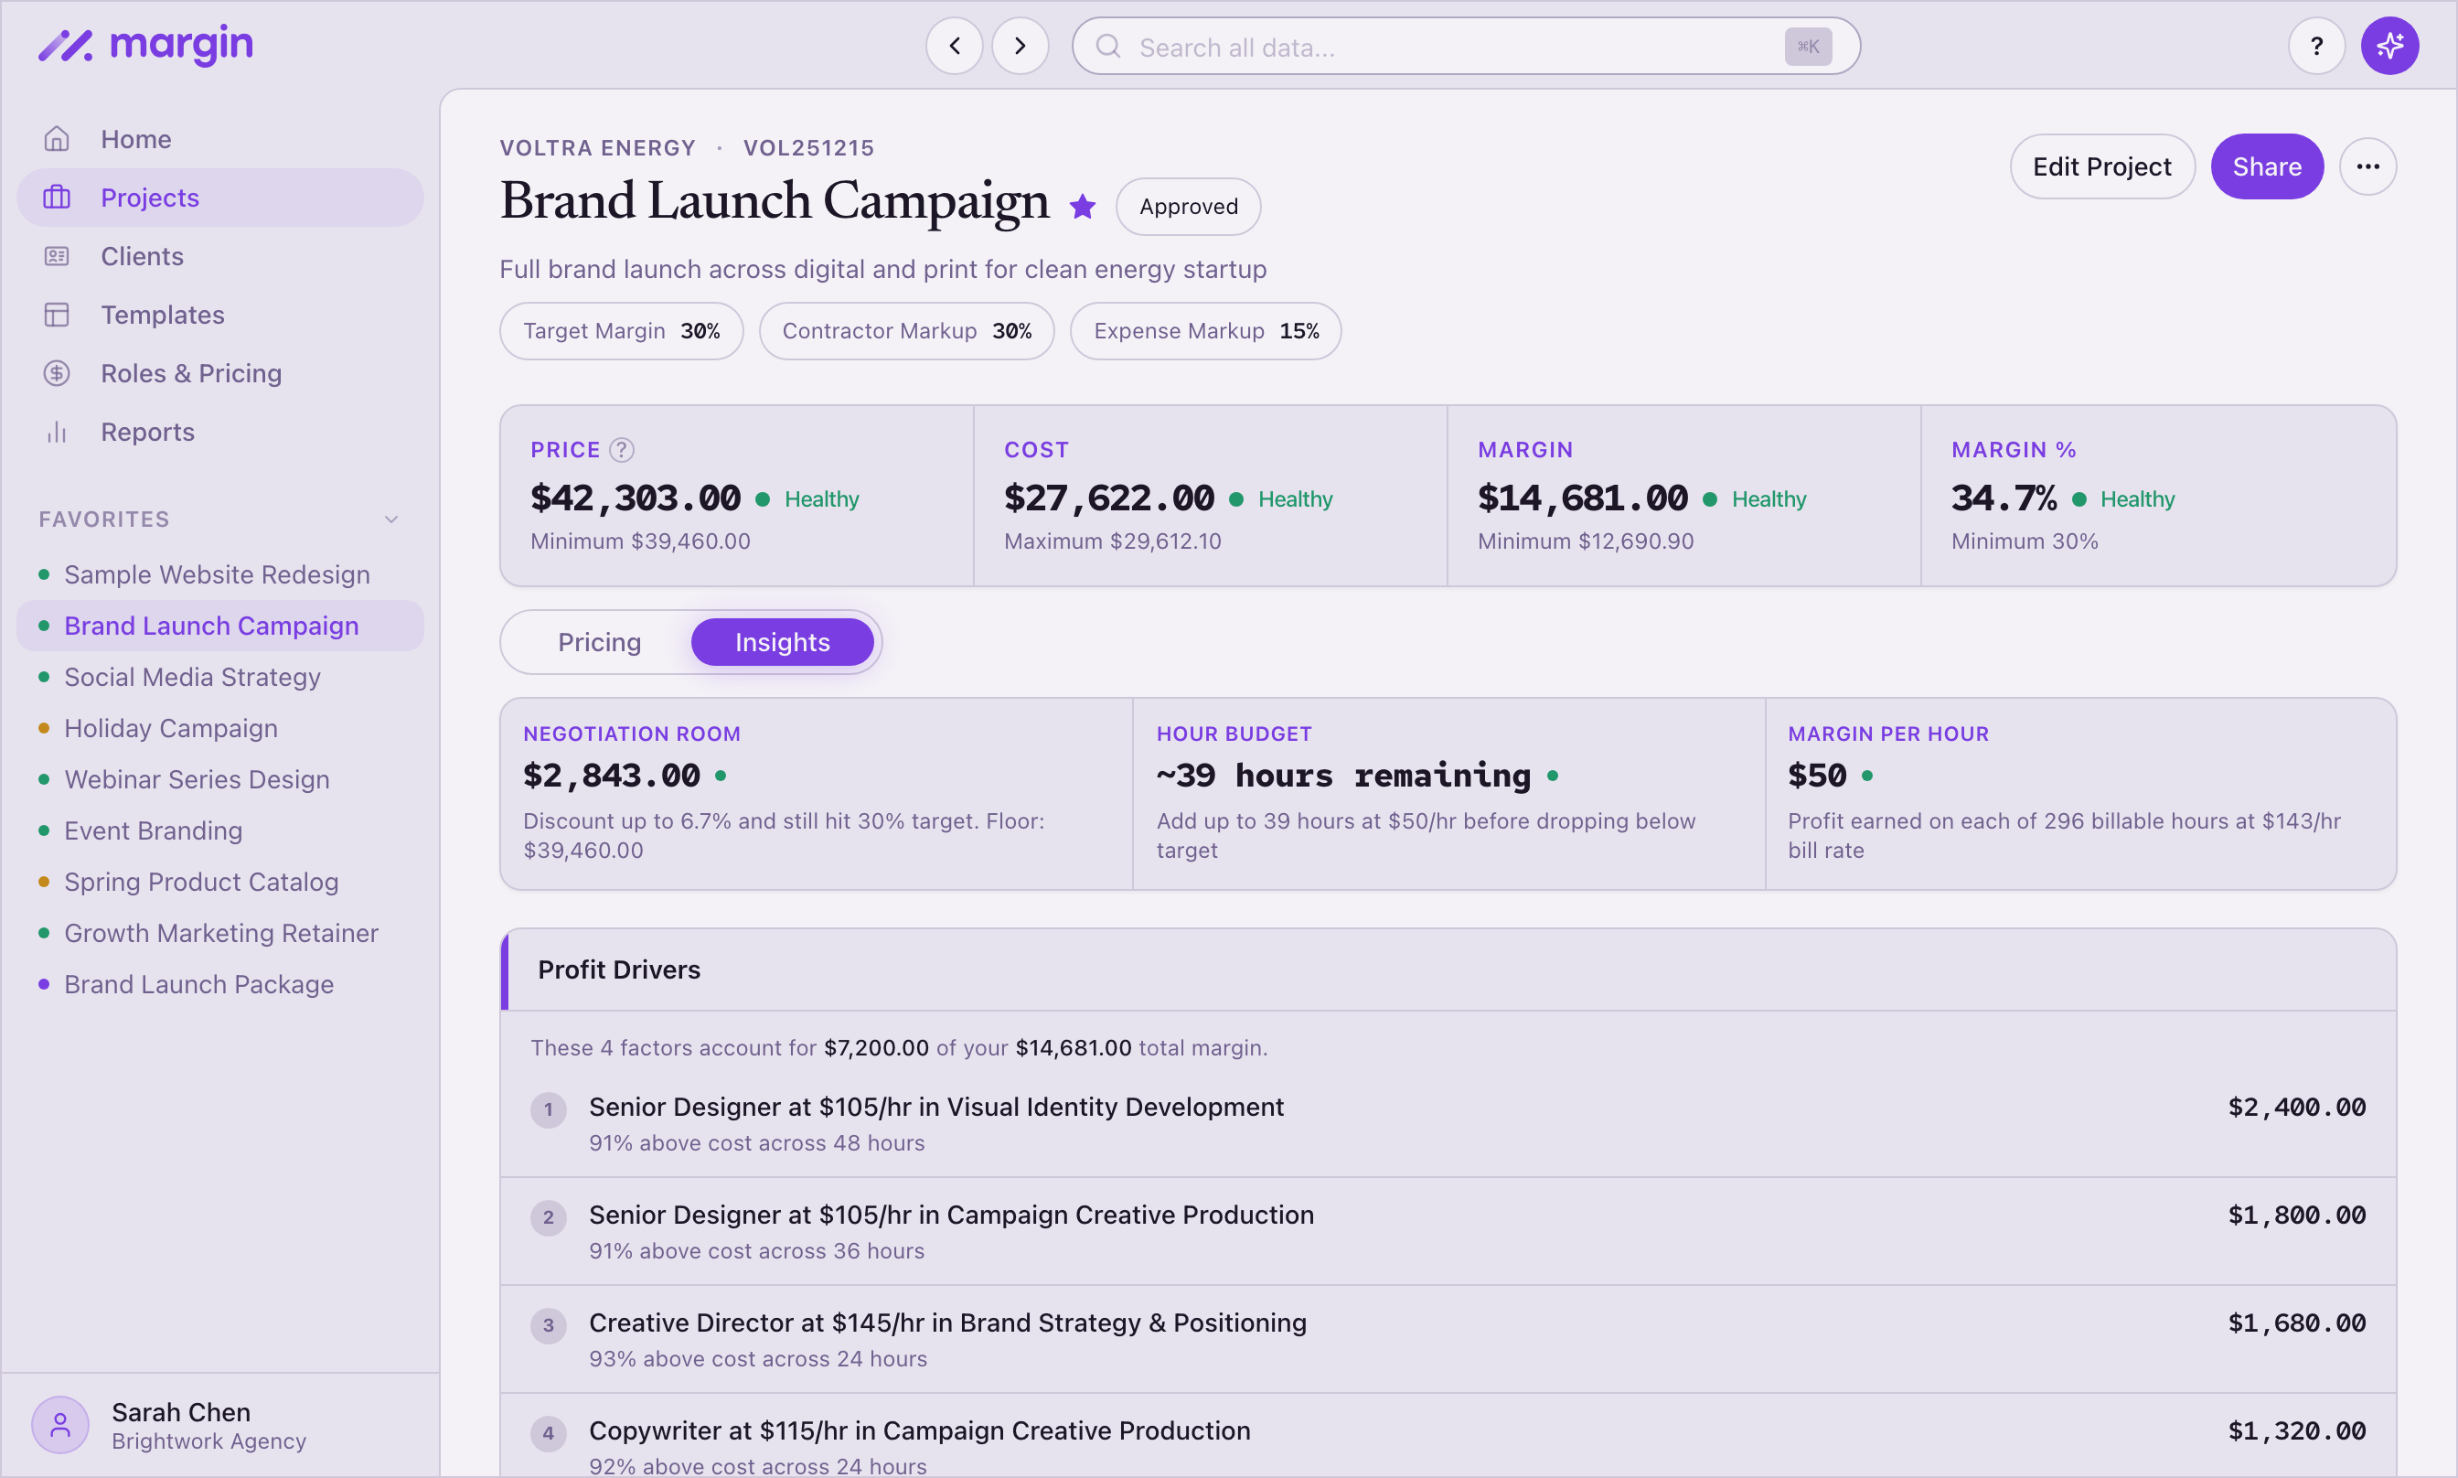This screenshot has height=1478, width=2458.
Task: Click the $14,681.00 margin value
Action: pyautogui.click(x=1583, y=498)
